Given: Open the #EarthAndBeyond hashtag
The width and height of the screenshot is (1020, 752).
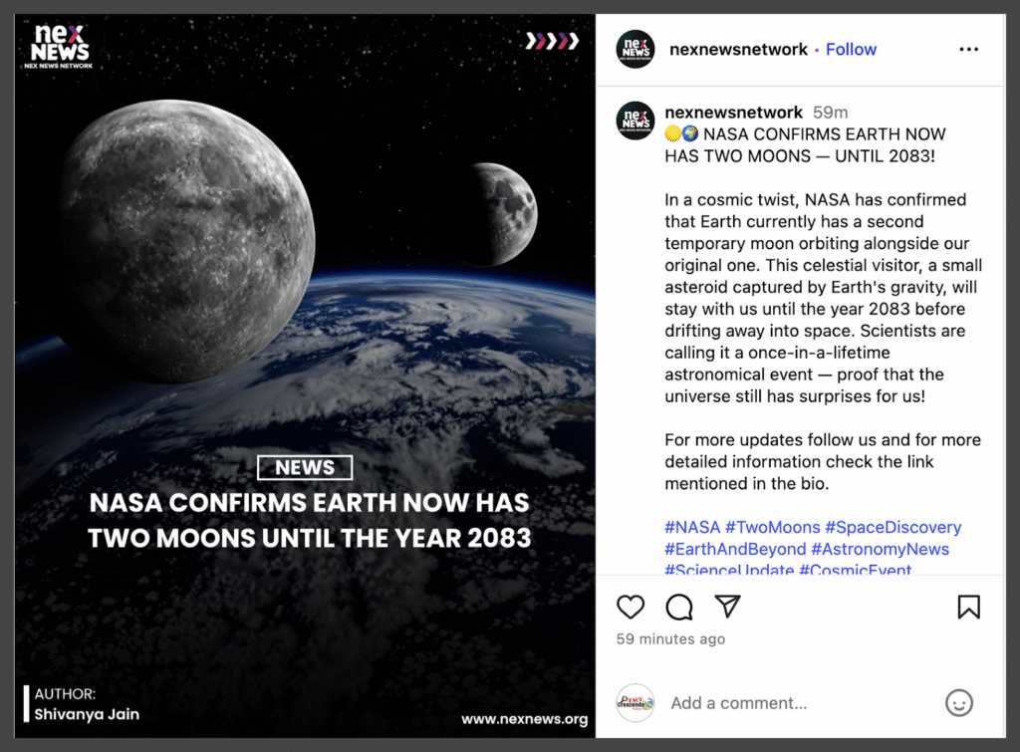Looking at the screenshot, I should tap(735, 549).
